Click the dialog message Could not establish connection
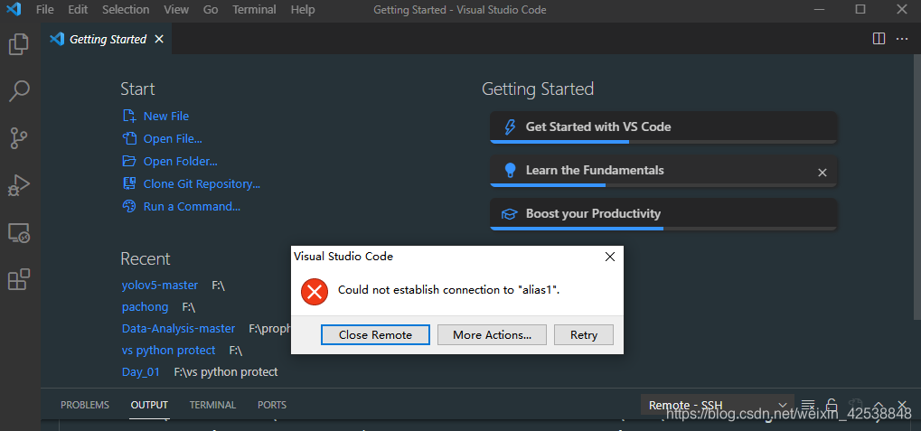 [x=449, y=289]
